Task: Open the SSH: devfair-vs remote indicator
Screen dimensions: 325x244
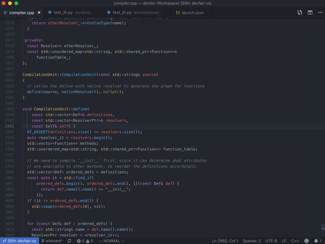Action: (19, 241)
